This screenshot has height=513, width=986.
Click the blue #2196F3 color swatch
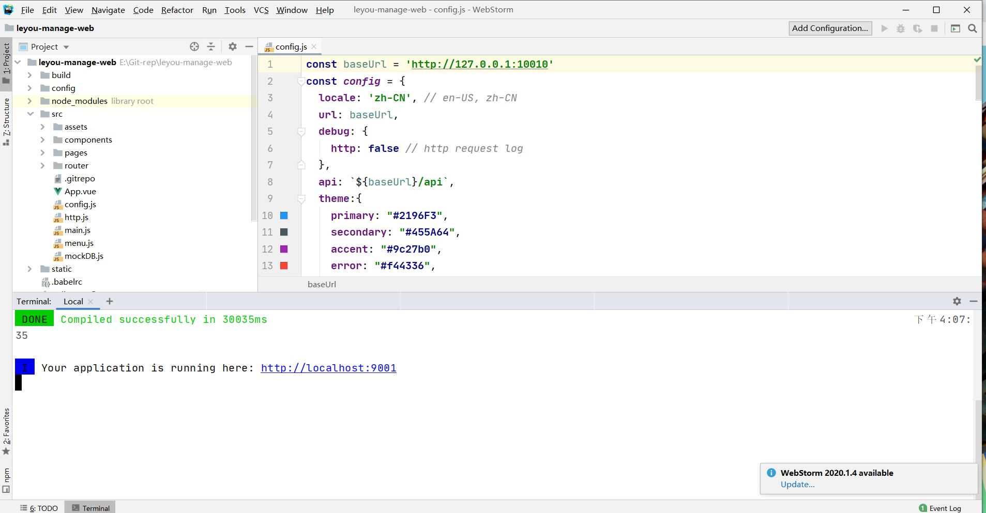(284, 215)
